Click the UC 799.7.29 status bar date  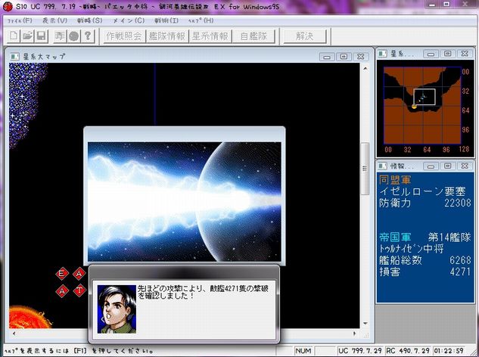(361, 351)
